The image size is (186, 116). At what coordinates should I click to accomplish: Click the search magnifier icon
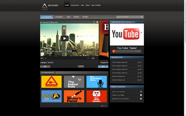[142, 17]
